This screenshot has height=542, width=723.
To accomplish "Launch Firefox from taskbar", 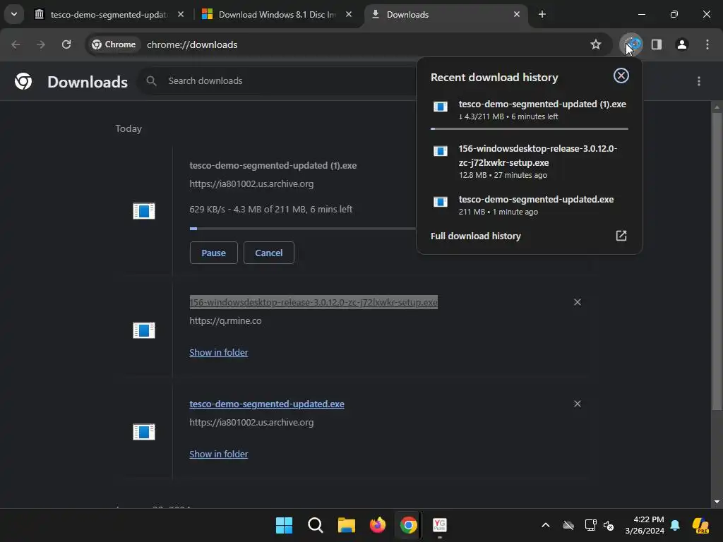I will [x=378, y=525].
